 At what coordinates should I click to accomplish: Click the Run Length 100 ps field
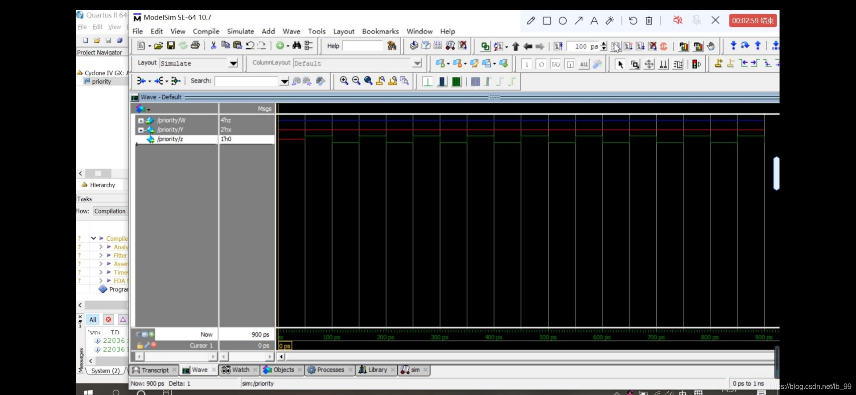[x=584, y=46]
